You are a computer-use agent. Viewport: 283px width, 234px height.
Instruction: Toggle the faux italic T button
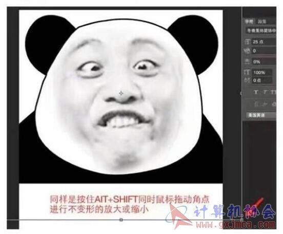coord(265,93)
